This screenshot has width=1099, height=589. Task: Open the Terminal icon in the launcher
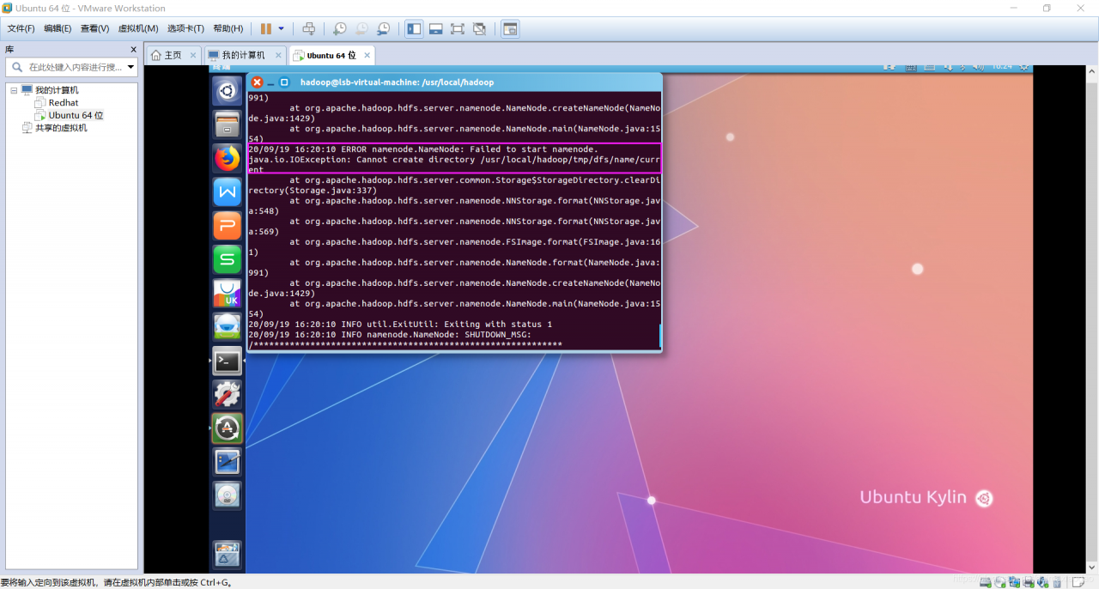coord(228,361)
